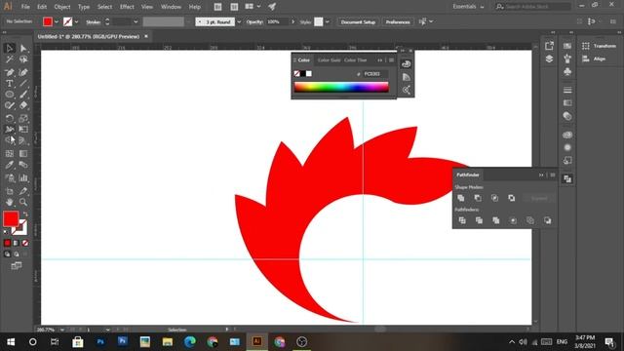Click the Exclude shape mode icon
Screen dimensions: 624x351
pyautogui.click(x=511, y=198)
